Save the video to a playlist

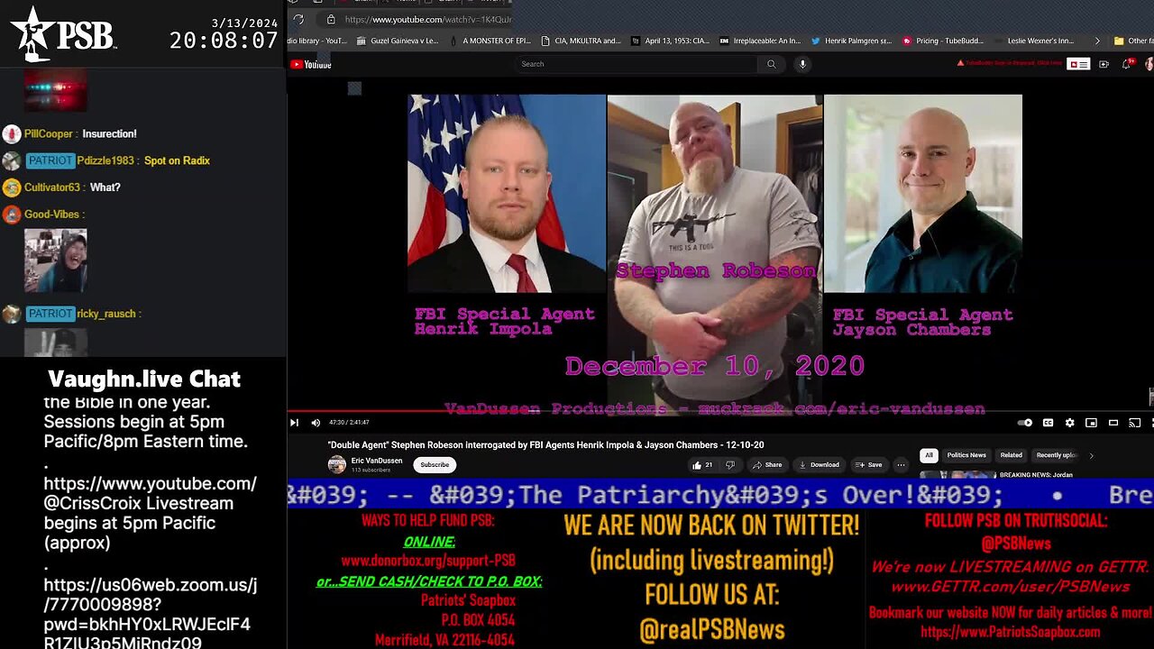(869, 465)
